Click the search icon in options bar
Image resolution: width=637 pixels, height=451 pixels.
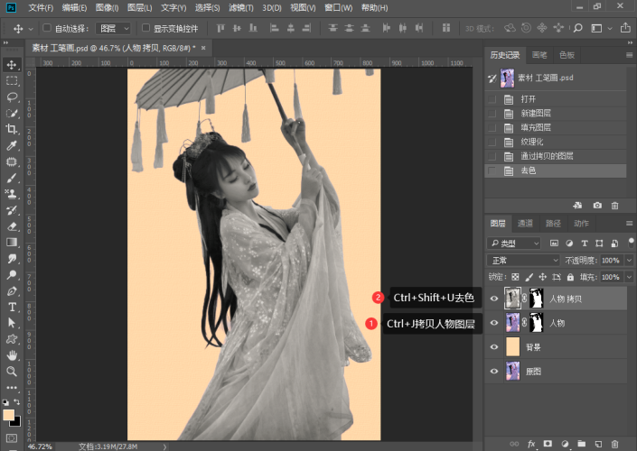577,28
